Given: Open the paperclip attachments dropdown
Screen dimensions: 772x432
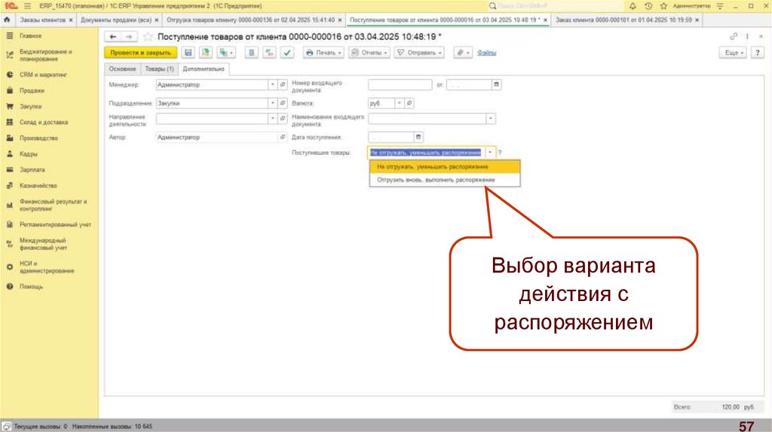Looking at the screenshot, I should pos(462,53).
